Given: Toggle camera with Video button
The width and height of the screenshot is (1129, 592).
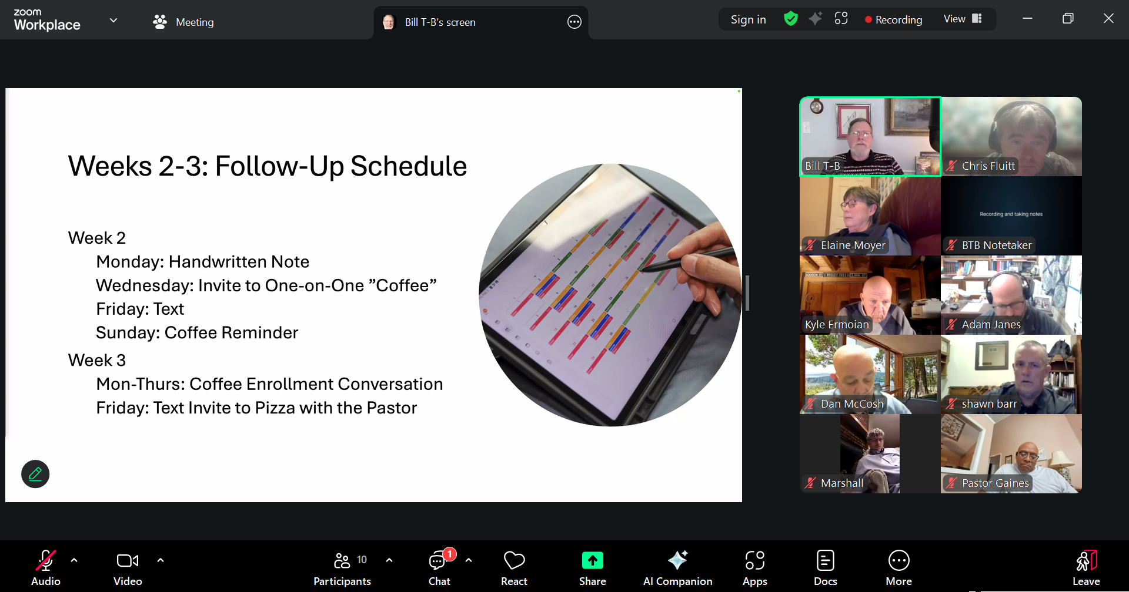Looking at the screenshot, I should 128,567.
